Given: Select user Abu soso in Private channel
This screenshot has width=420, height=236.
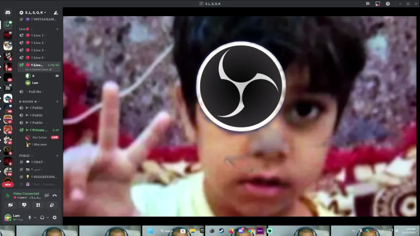Looking at the screenshot, I should (42, 145).
